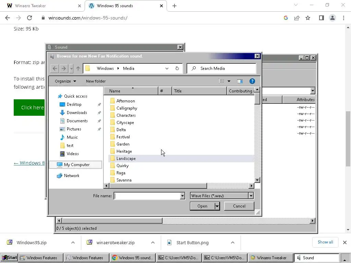Open the Organize menu
Screen dimensions: 351x263
coord(65,81)
